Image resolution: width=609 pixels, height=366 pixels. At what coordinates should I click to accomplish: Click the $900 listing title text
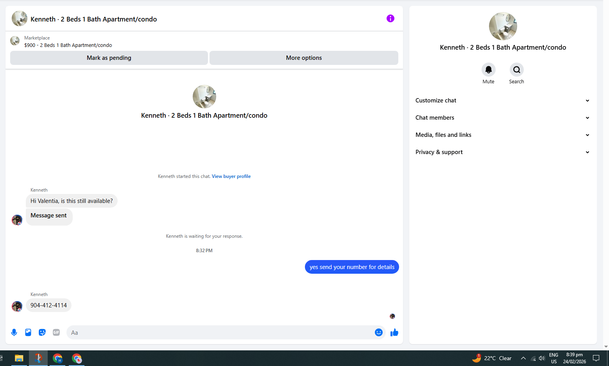68,45
